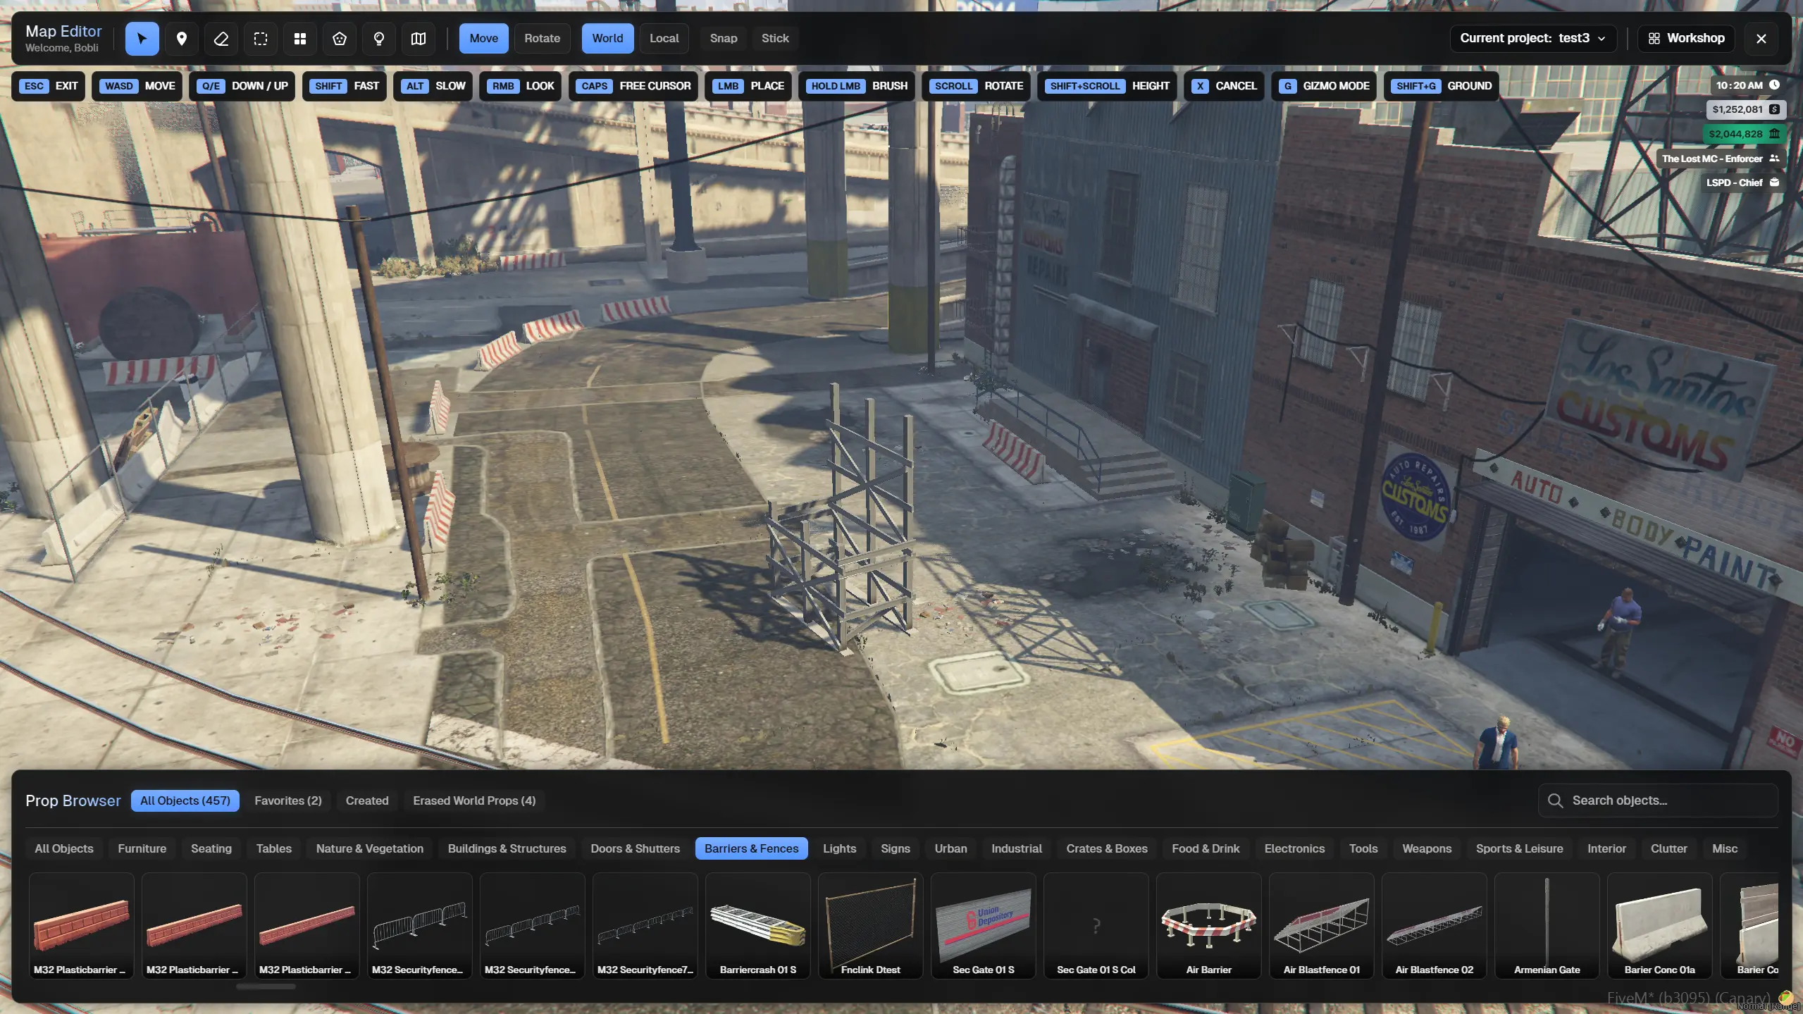The image size is (1803, 1014).
Task: Open the Current project test3 dropdown
Action: click(x=1532, y=38)
